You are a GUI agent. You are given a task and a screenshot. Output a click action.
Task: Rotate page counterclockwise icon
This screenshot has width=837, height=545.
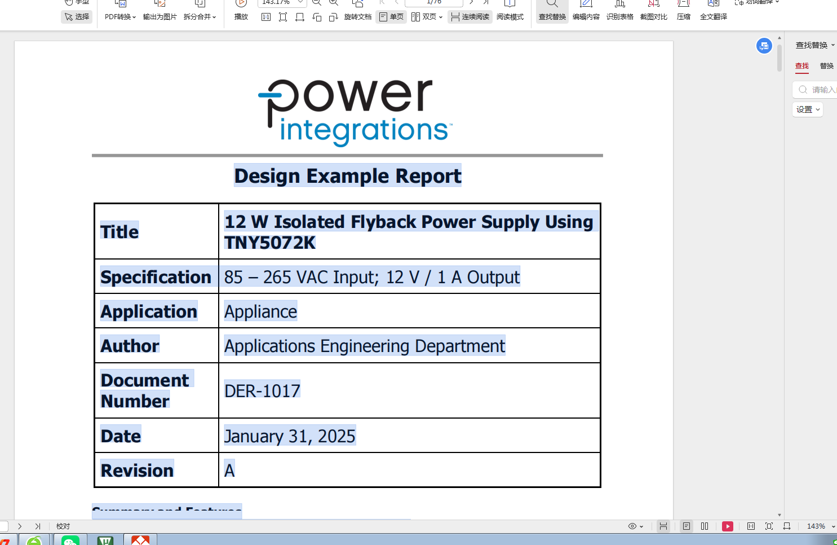(317, 17)
